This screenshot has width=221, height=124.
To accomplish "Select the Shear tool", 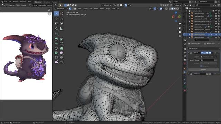I will coord(56,62).
